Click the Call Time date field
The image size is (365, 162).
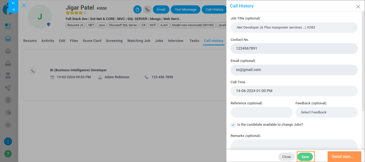click(294, 91)
